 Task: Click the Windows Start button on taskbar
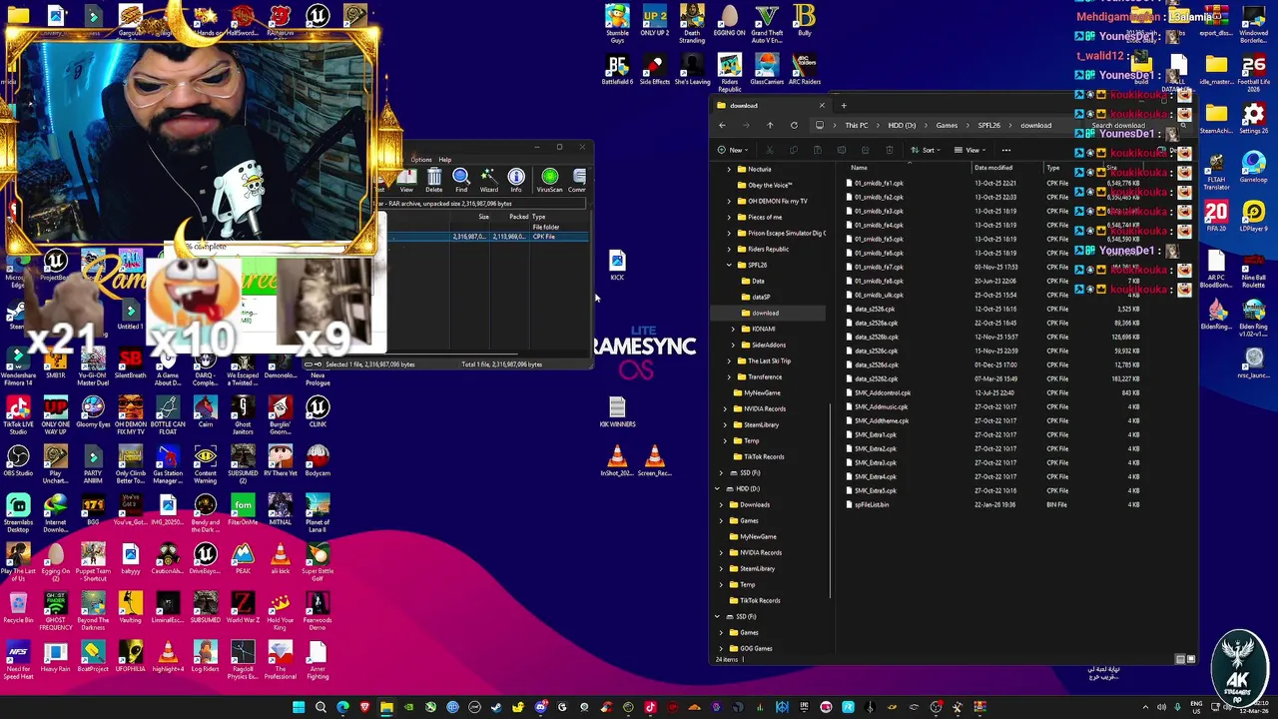point(299,708)
